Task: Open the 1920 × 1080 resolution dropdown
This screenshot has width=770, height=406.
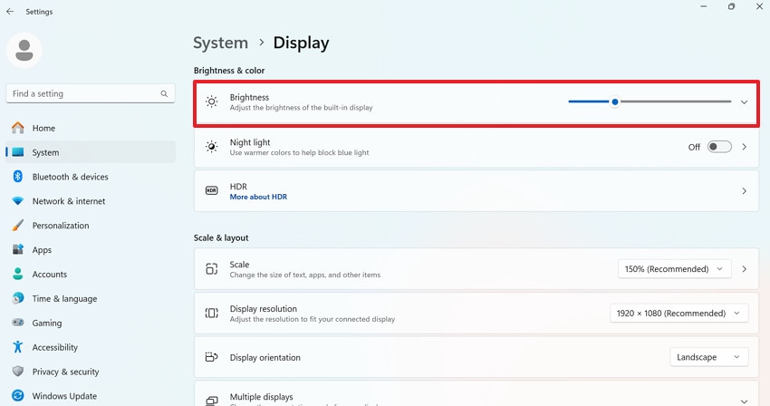Action: click(x=679, y=313)
